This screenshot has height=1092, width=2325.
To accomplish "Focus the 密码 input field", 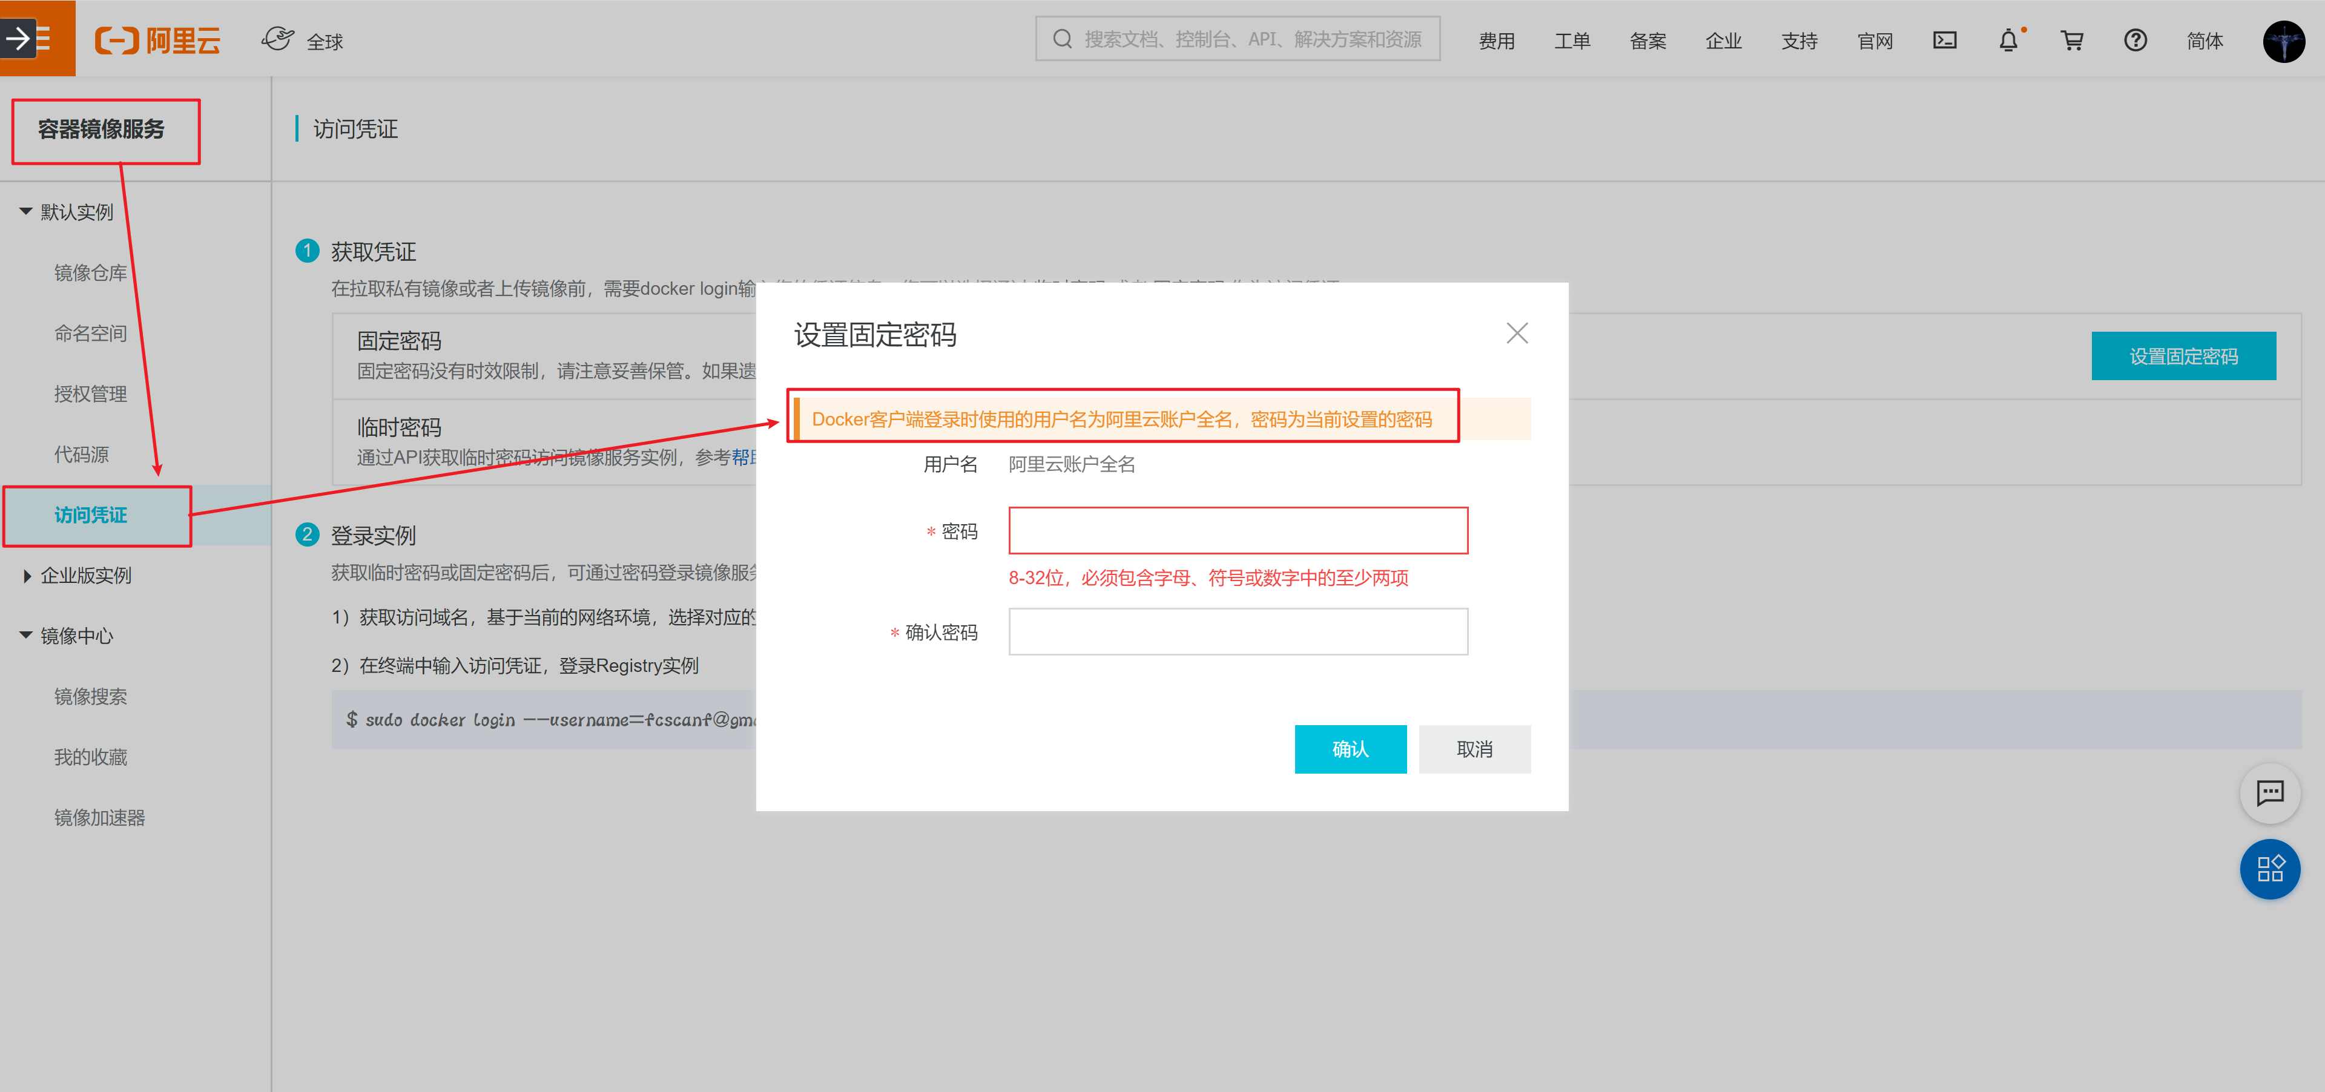I will coord(1238,531).
